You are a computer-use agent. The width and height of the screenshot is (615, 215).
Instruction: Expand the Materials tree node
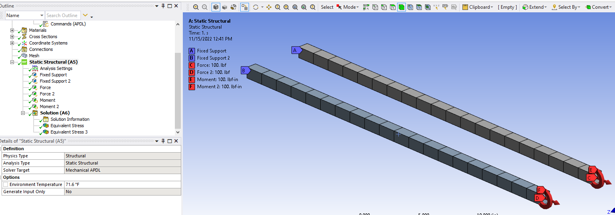(12, 30)
